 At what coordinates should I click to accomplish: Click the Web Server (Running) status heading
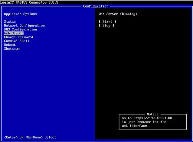coord(118,14)
